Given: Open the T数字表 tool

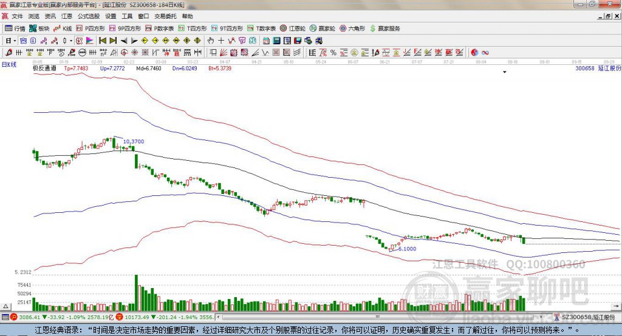Looking at the screenshot, I should click(x=262, y=29).
